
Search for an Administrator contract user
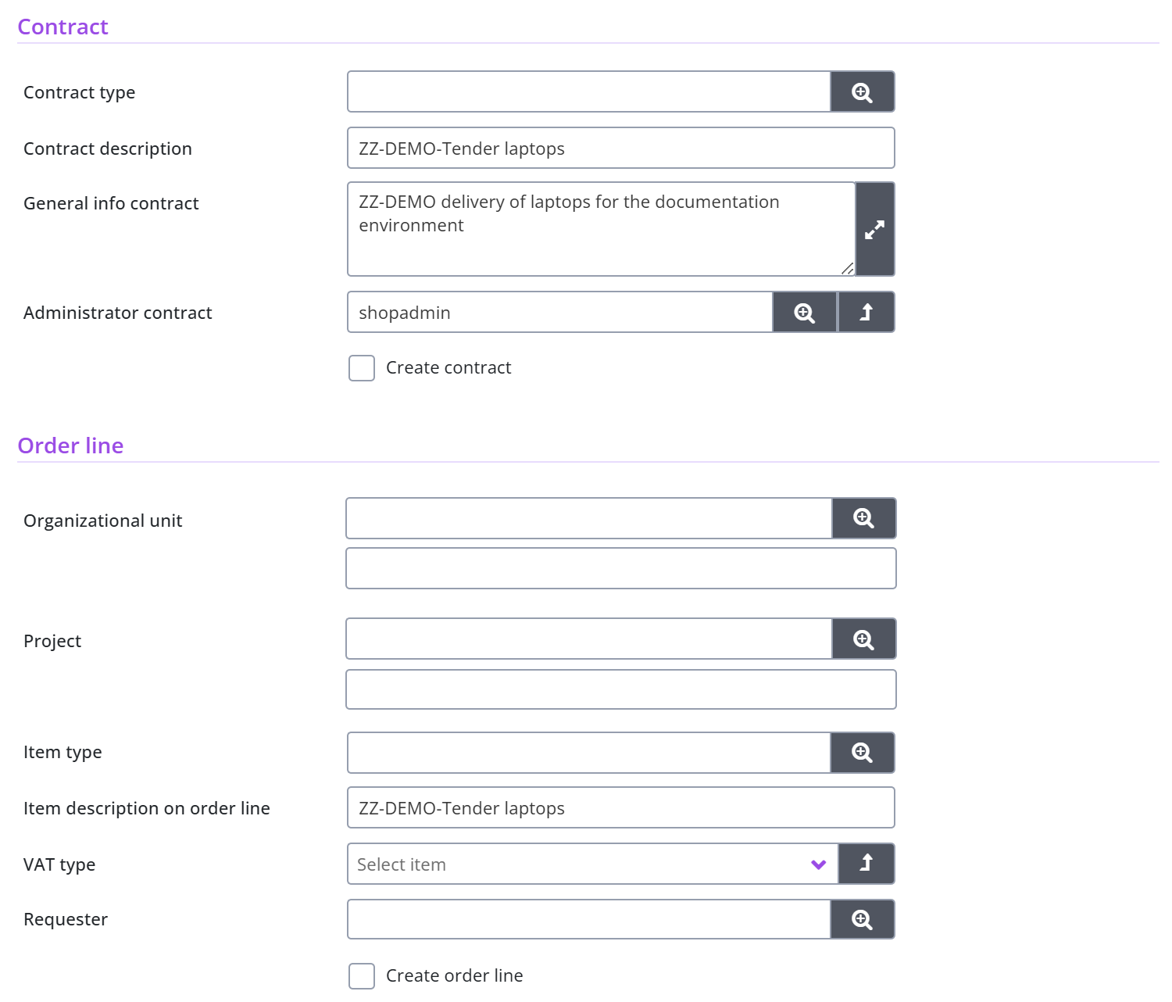pyautogui.click(x=804, y=313)
